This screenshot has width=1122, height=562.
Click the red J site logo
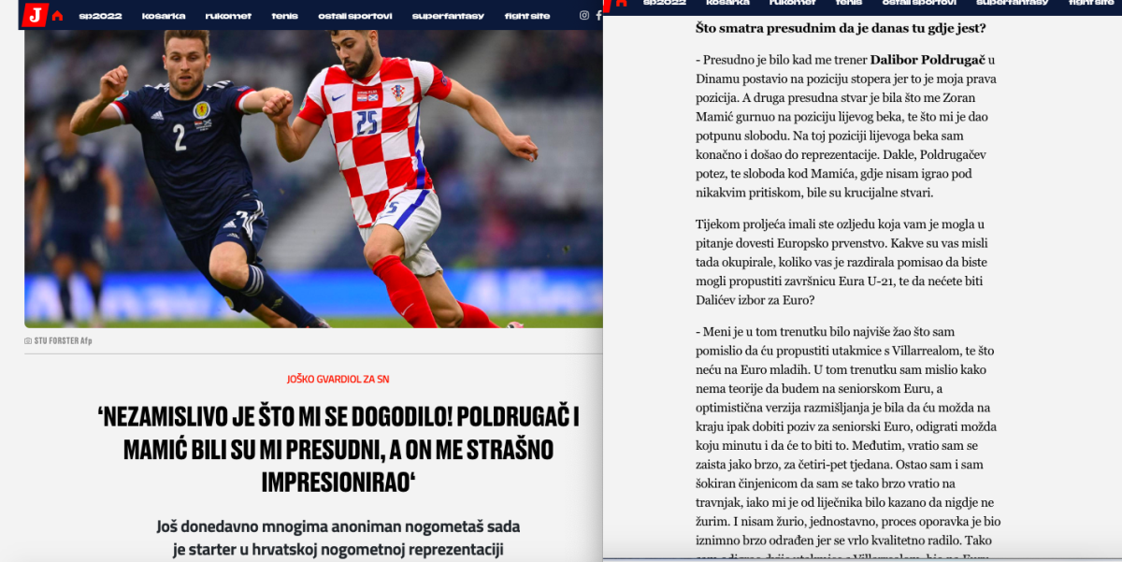click(35, 15)
